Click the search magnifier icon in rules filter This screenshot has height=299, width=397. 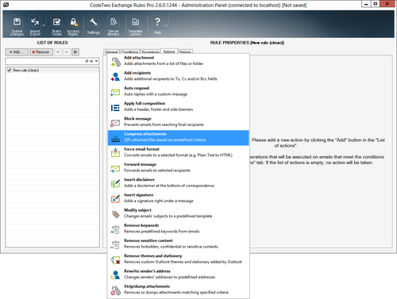pos(87,61)
